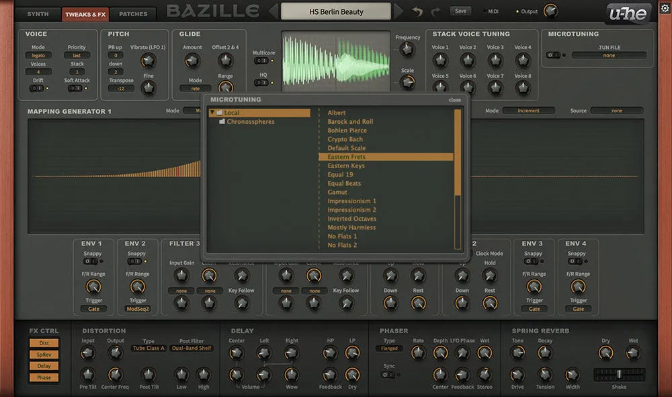Go to next preset with right arrow

click(398, 11)
